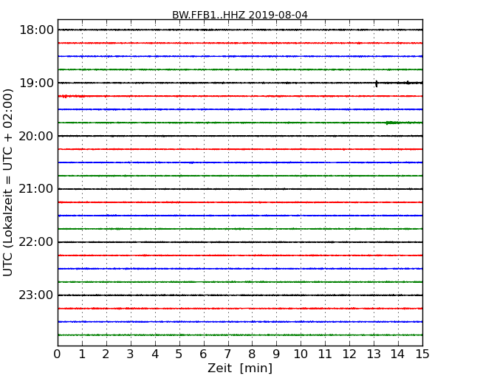Screen dimensions: 480x384
Task: Click x-axis tick label 6
Action: tap(203, 354)
